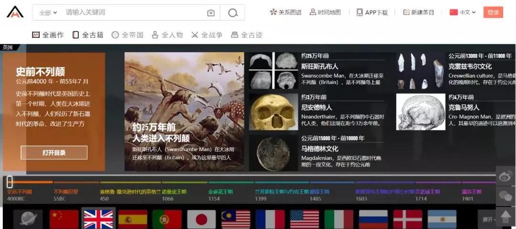Expand the 全部 search category dropdown
The width and height of the screenshot is (516, 229).
[48, 13]
